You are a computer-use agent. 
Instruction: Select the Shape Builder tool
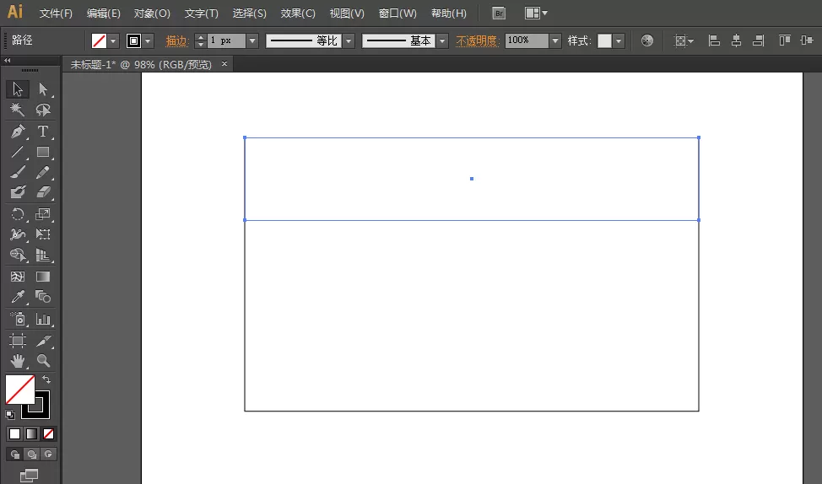pos(17,255)
